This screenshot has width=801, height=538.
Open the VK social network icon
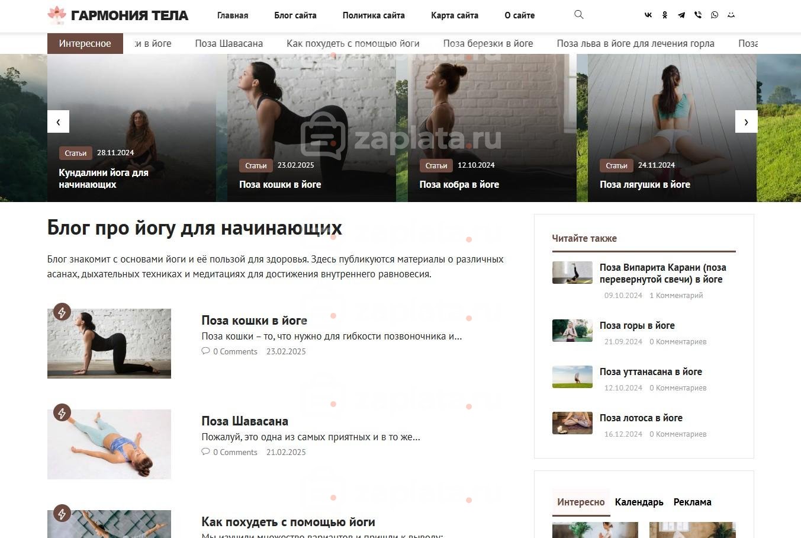click(x=648, y=15)
